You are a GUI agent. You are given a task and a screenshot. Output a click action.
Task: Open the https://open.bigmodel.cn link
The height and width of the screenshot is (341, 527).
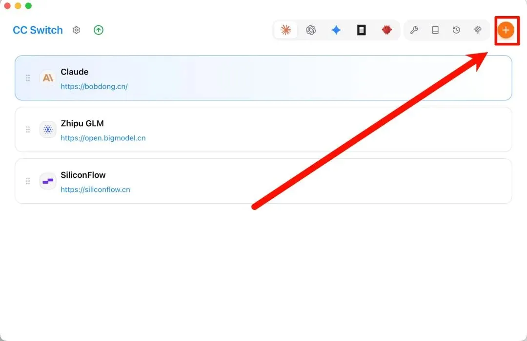103,138
